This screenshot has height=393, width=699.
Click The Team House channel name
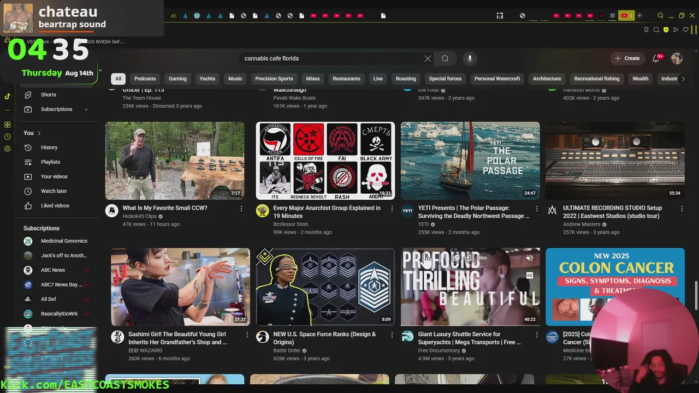142,98
